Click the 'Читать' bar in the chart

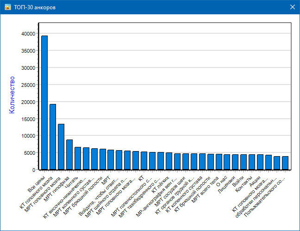78,158
